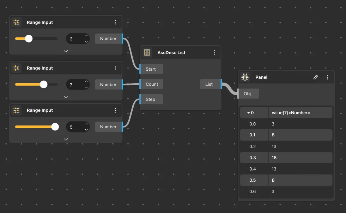Decrease the value 7 with the down stepper
The image size is (346, 213).
(86, 88)
